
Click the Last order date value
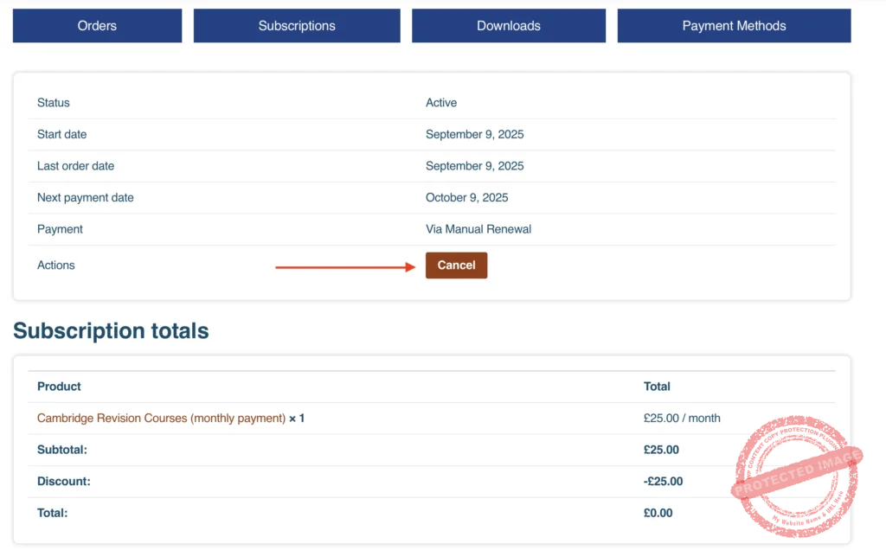click(x=474, y=166)
